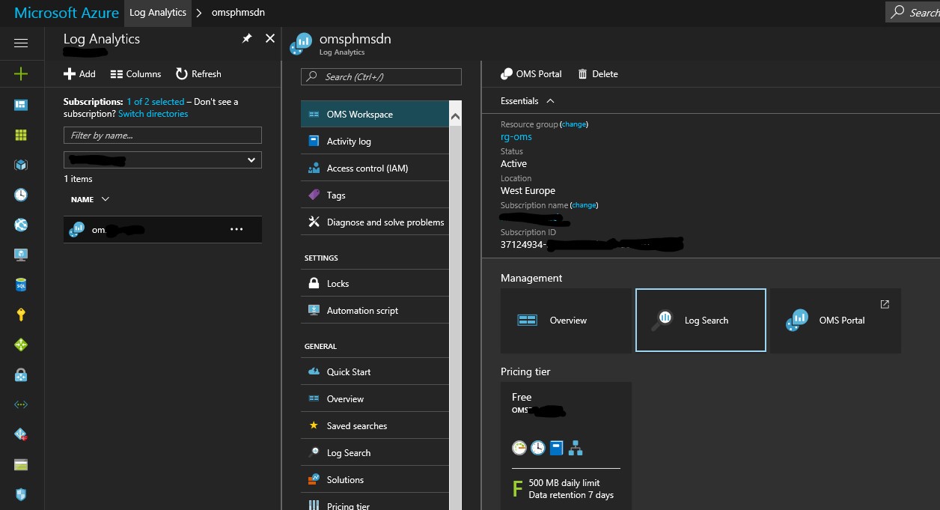Click the green plus New resource icon
The image size is (940, 510).
[x=21, y=73]
